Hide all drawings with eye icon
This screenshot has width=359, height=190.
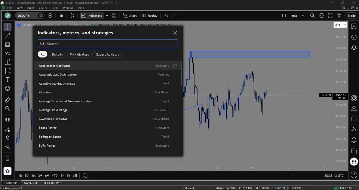click(7, 147)
